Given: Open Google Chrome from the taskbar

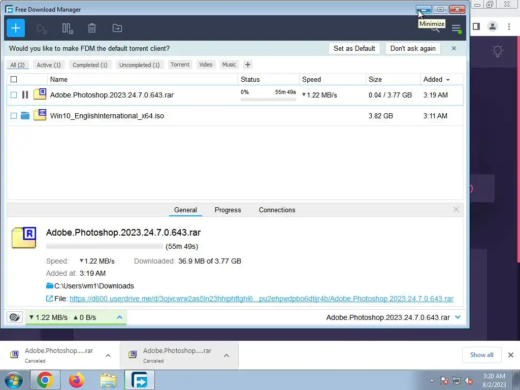Looking at the screenshot, I should tap(45, 380).
